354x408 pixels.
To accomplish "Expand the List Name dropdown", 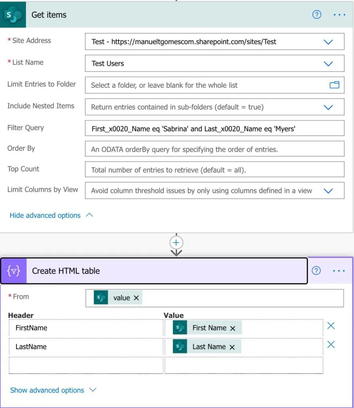I will [328, 64].
